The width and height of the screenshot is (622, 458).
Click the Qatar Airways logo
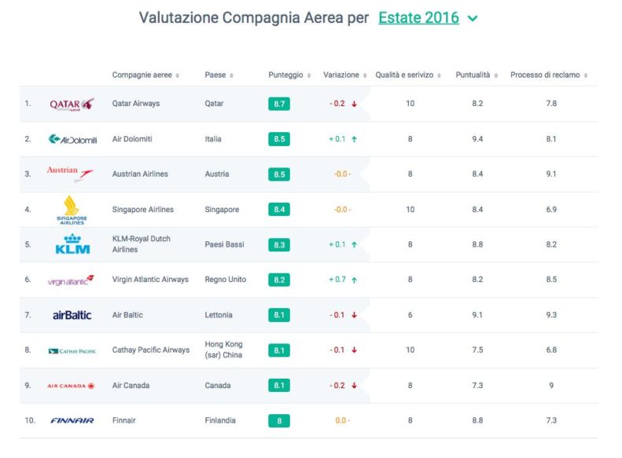pyautogui.click(x=72, y=104)
